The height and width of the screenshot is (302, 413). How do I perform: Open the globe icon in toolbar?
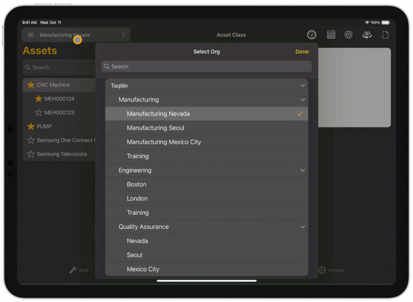coord(348,35)
